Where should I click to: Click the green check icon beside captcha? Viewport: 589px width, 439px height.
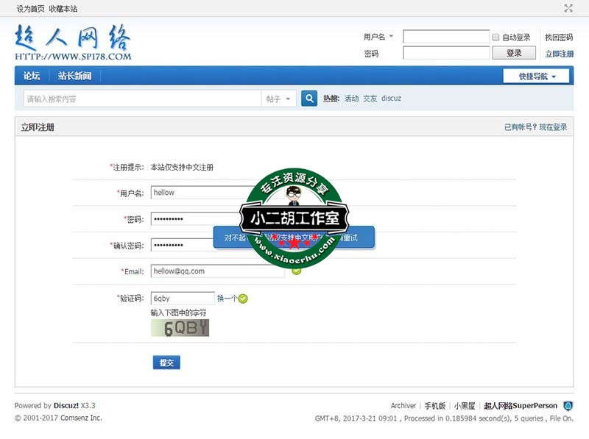pos(243,299)
